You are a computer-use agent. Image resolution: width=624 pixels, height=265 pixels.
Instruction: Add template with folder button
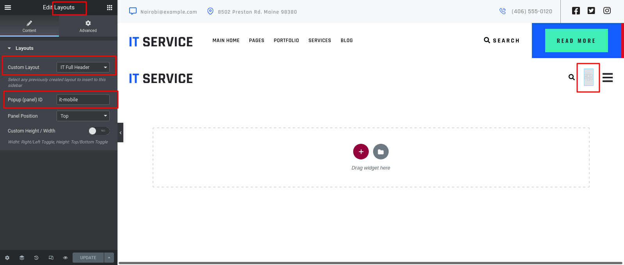pos(381,152)
